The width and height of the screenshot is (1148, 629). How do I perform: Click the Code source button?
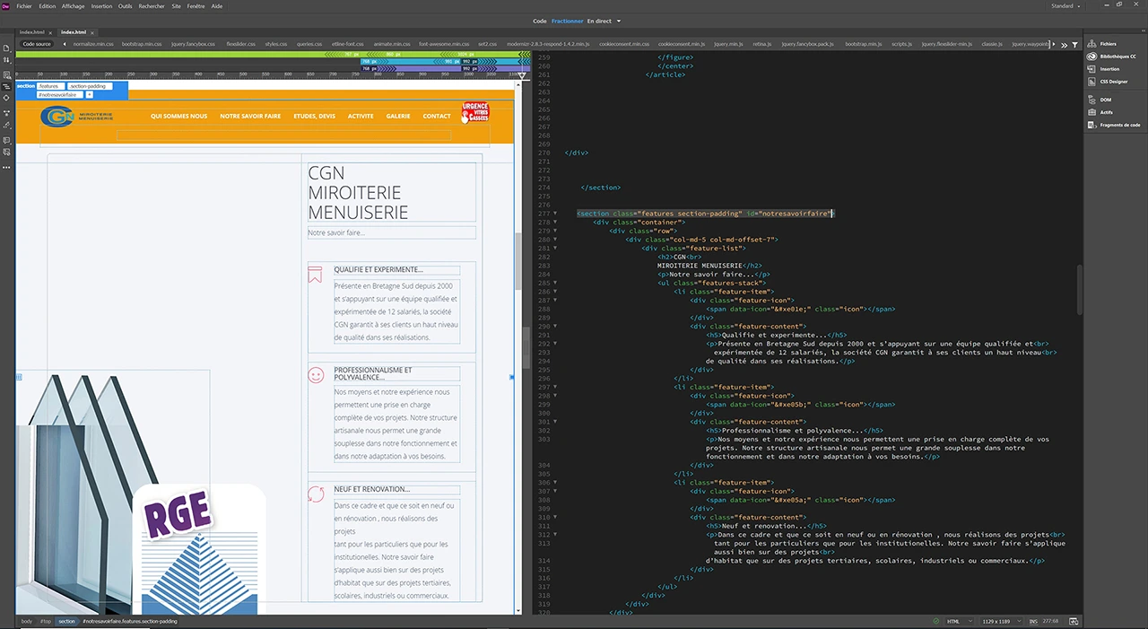click(x=37, y=43)
